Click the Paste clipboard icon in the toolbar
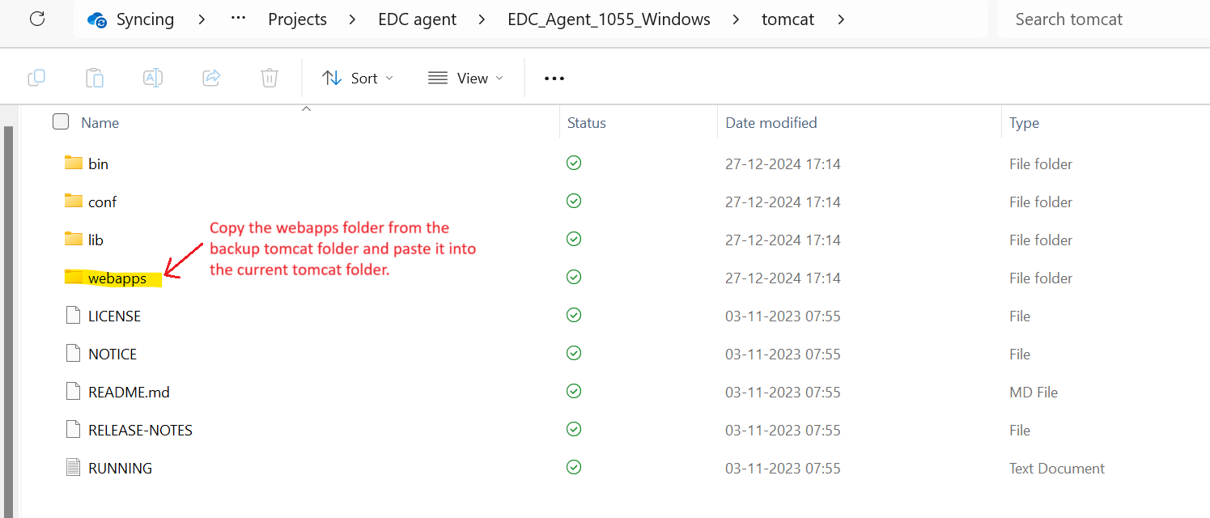This screenshot has height=518, width=1210. (x=95, y=78)
